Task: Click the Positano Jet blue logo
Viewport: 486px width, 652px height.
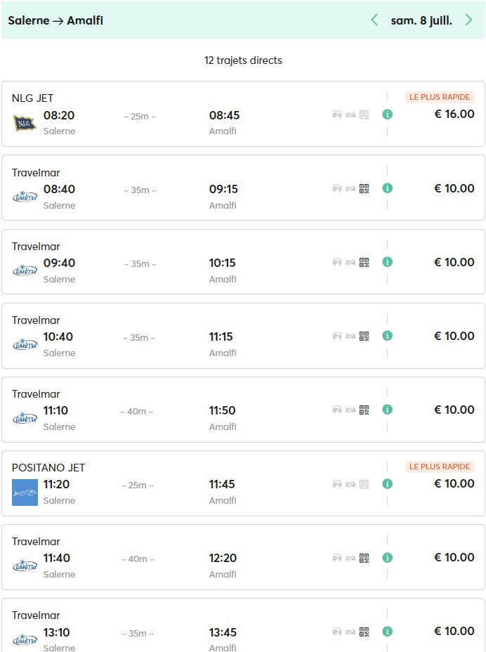Action: coord(25,492)
